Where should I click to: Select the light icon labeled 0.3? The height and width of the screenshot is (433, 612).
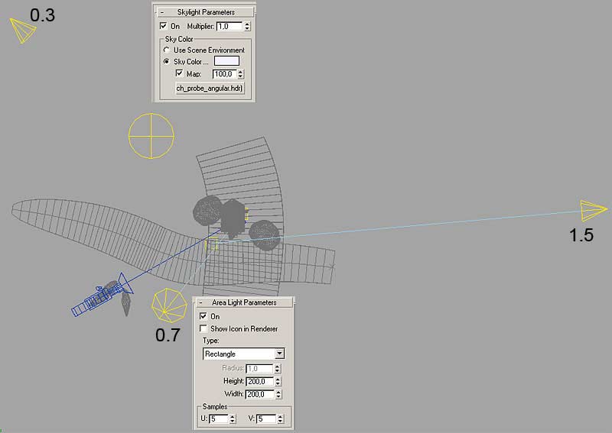pyautogui.click(x=23, y=31)
